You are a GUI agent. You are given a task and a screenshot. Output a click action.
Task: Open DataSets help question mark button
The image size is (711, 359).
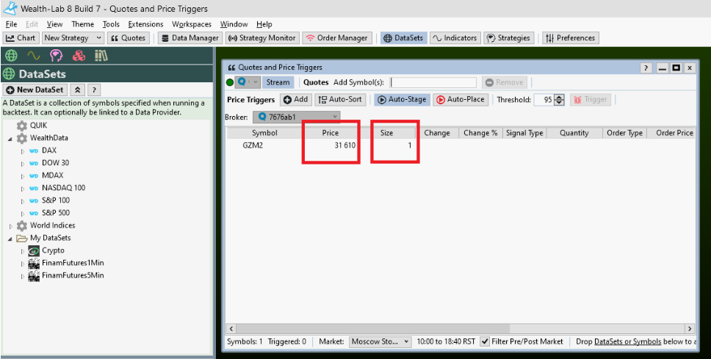click(94, 90)
